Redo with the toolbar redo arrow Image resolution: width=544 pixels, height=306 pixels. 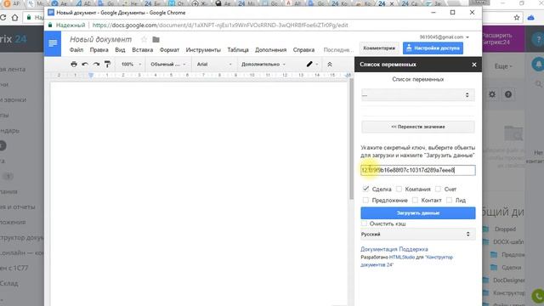96,65
